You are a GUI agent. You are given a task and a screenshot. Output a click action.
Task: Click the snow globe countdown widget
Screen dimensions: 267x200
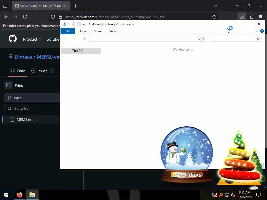[187, 154]
